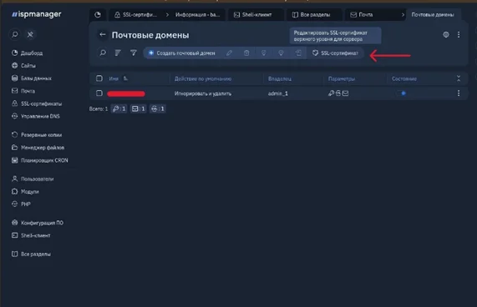
Task: Switch to SSL-сертифи... tab
Action: tap(135, 14)
